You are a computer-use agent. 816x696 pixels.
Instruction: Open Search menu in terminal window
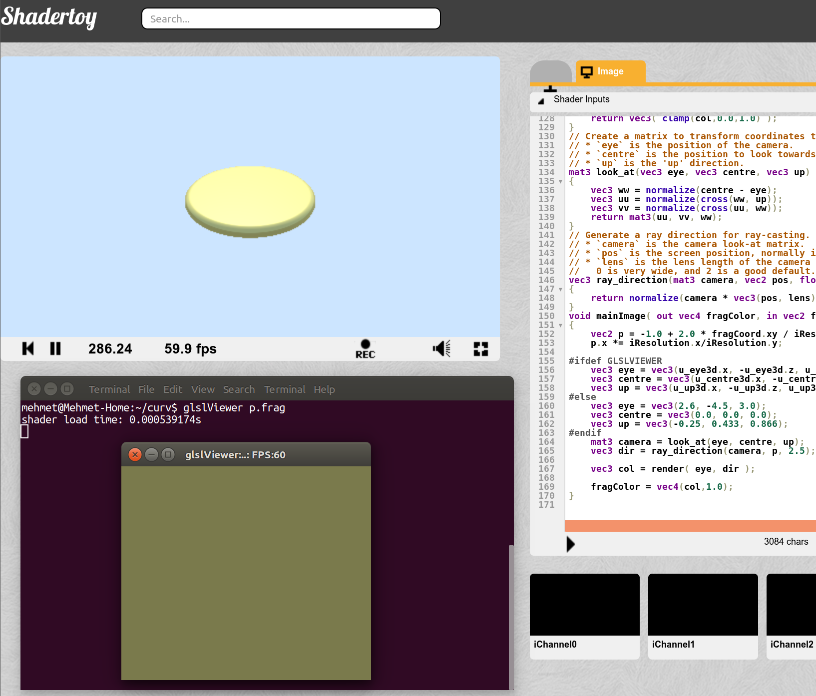point(239,389)
